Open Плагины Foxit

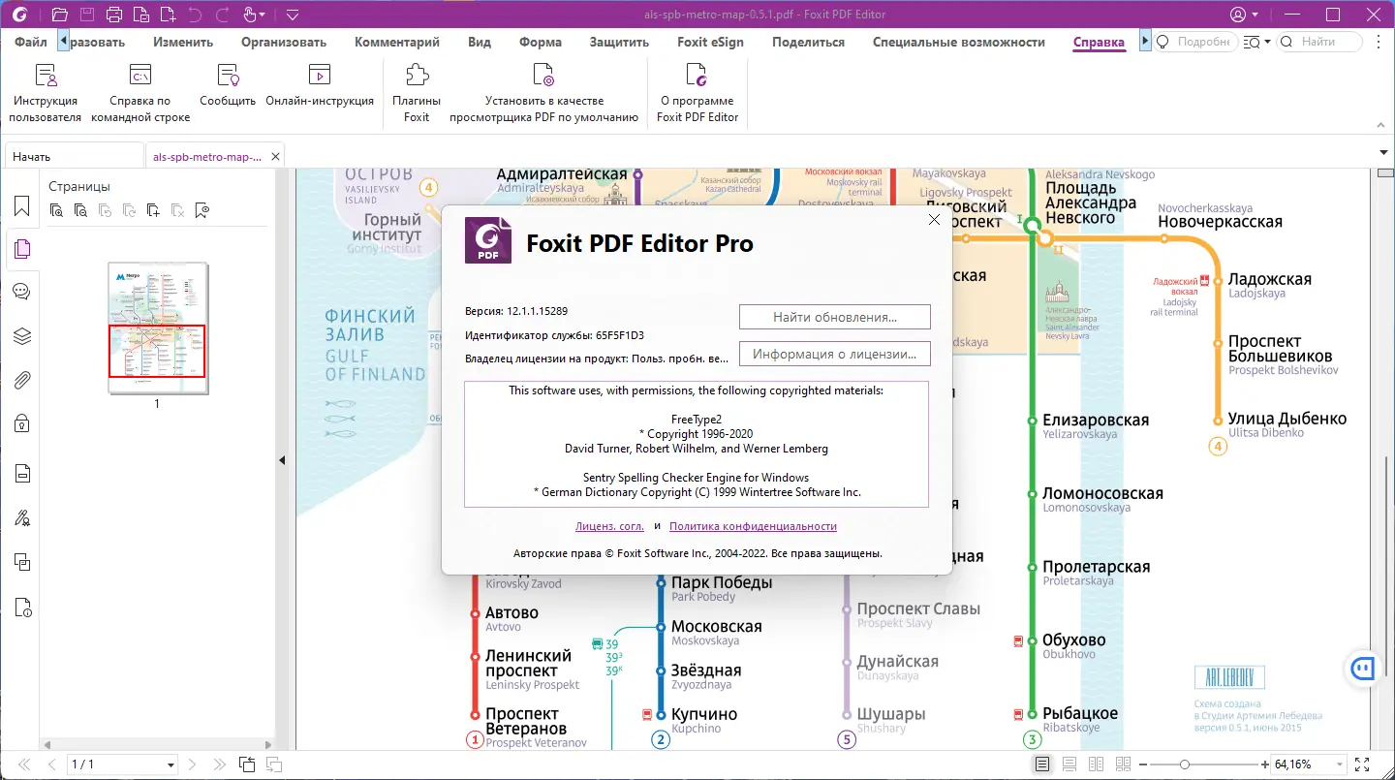click(x=417, y=93)
